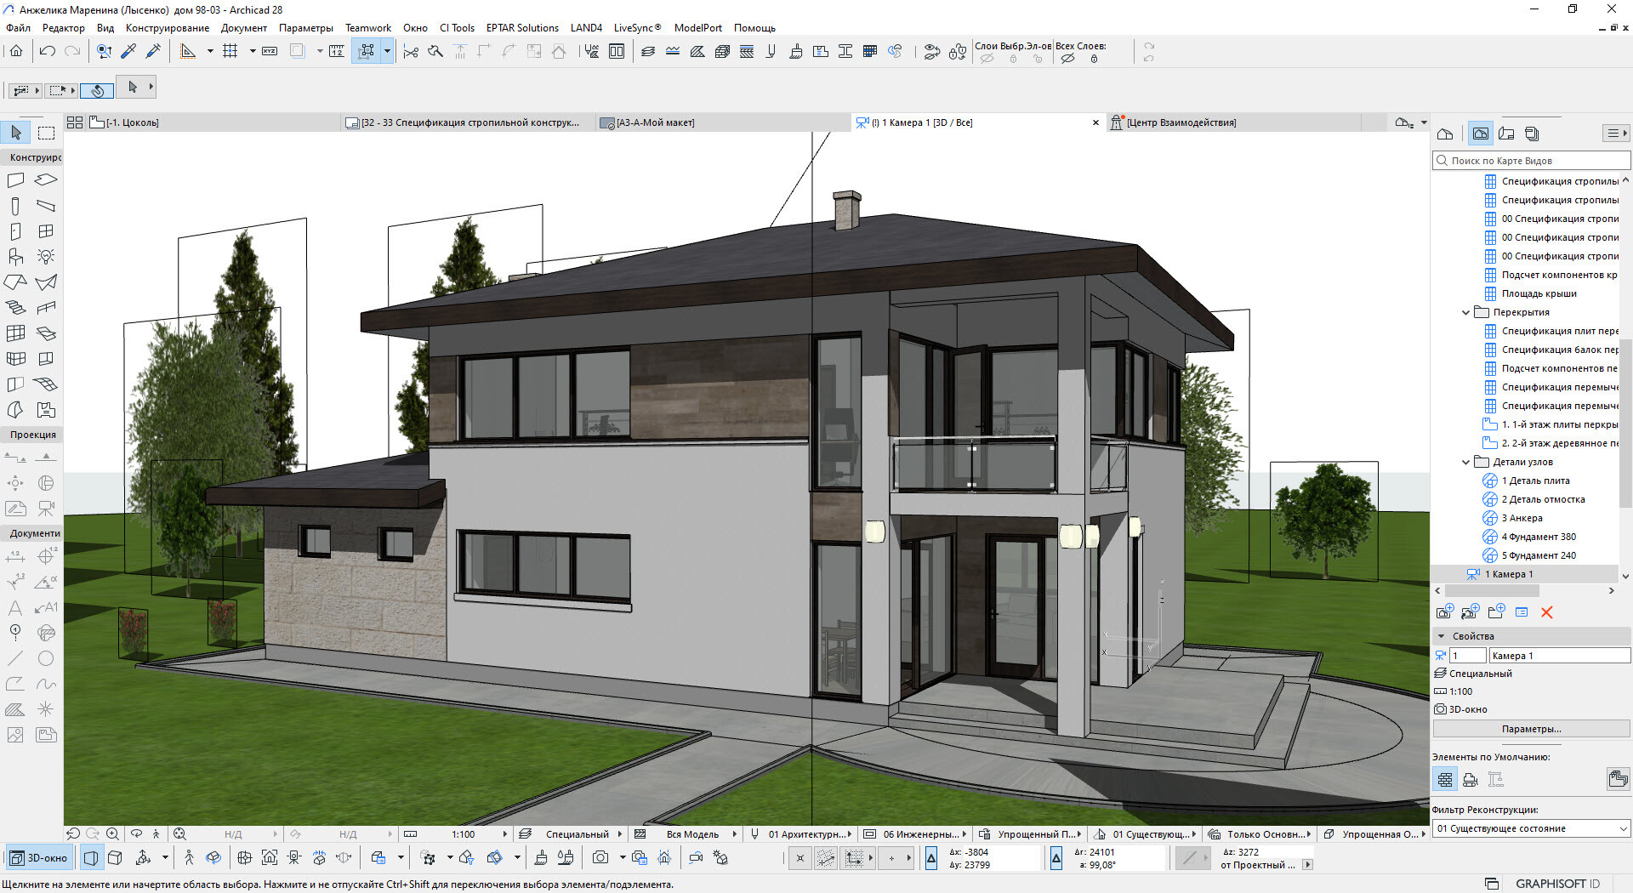The width and height of the screenshot is (1633, 893).
Task: Switch to the [-1. Цоколь] tab
Action: click(x=132, y=122)
